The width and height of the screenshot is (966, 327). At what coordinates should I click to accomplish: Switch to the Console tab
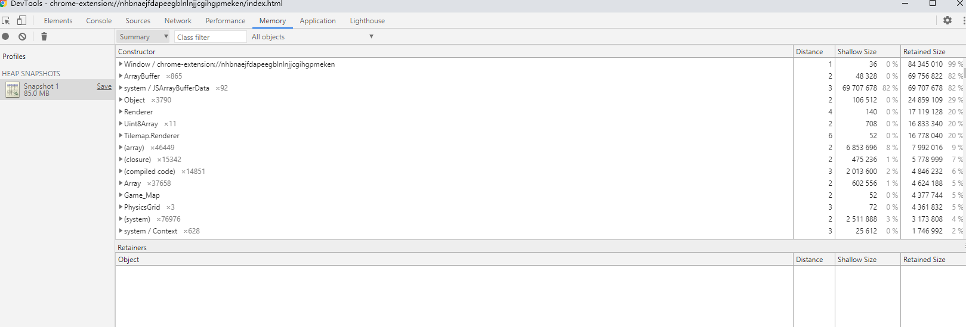pyautogui.click(x=99, y=21)
